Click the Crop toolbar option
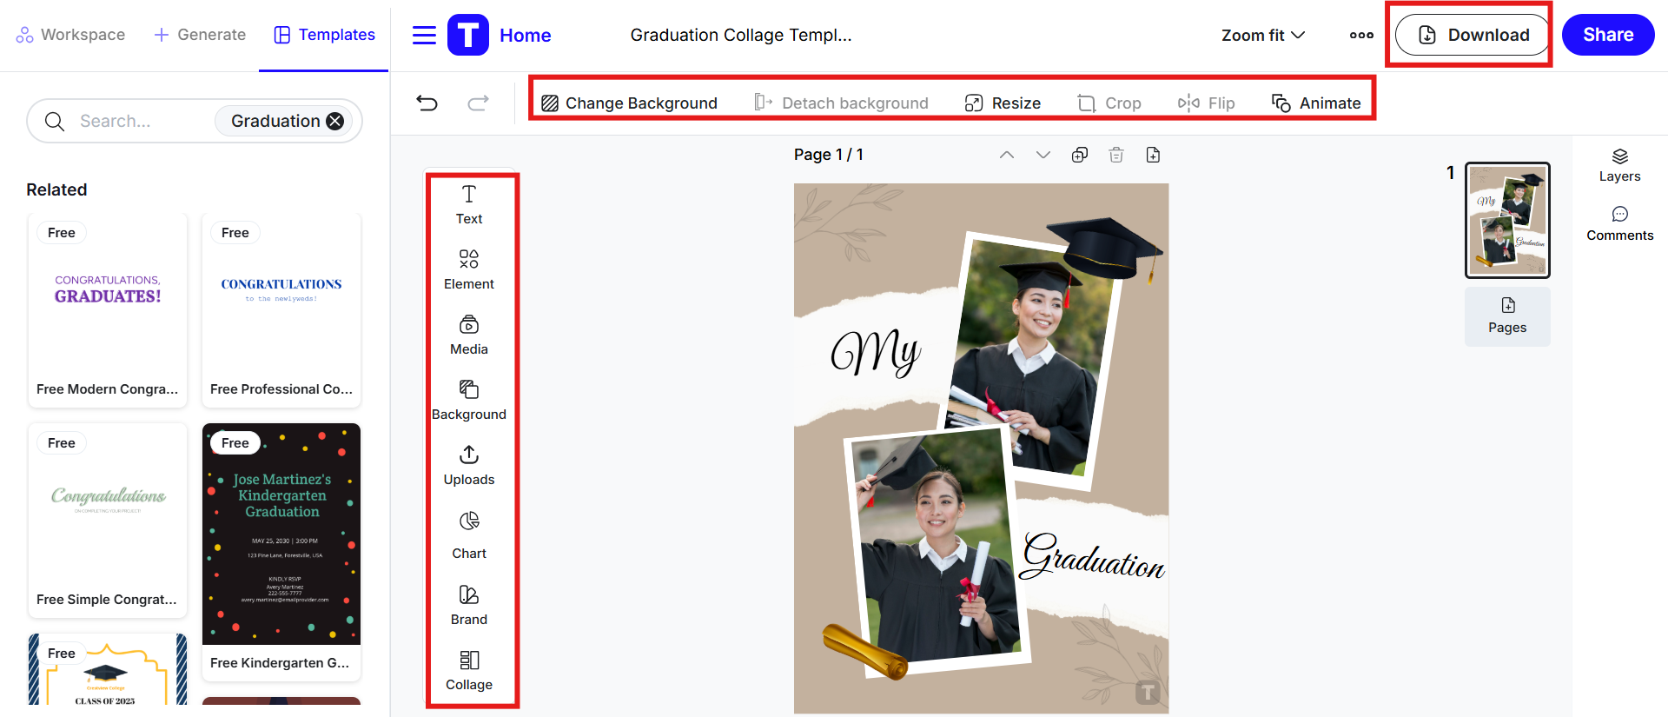The image size is (1668, 717). click(1109, 103)
